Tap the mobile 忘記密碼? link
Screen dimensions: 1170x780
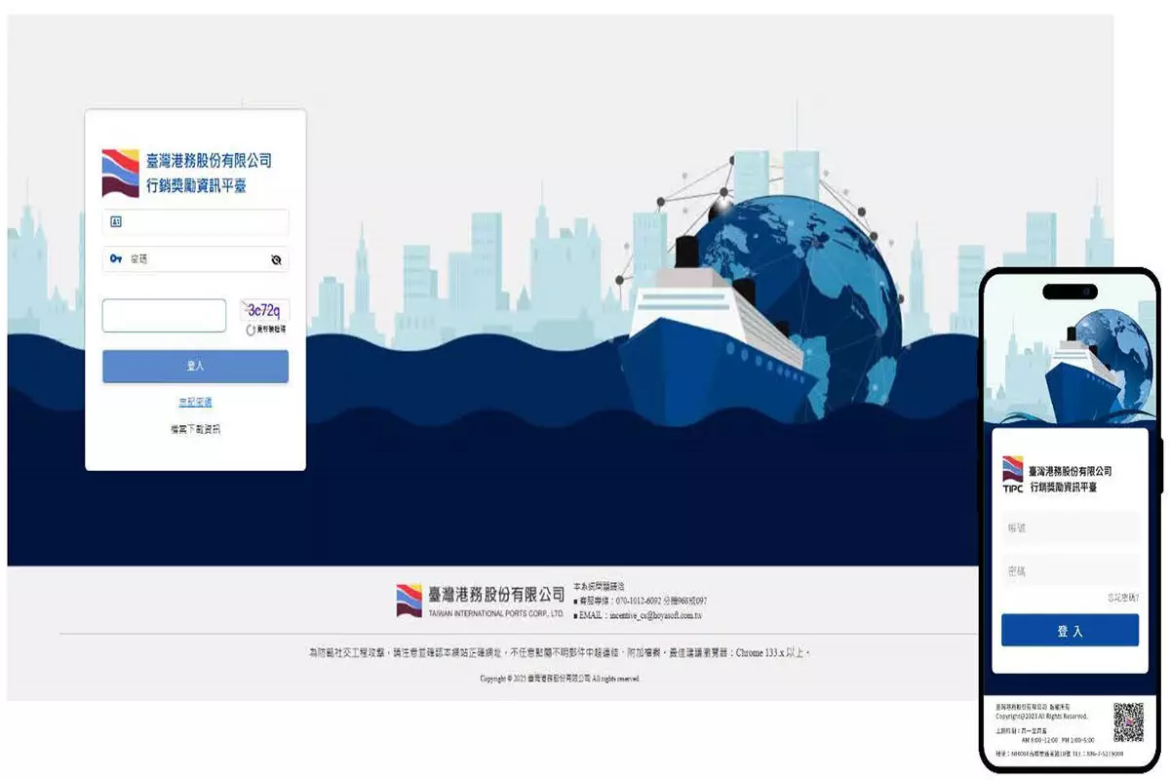tap(1123, 598)
